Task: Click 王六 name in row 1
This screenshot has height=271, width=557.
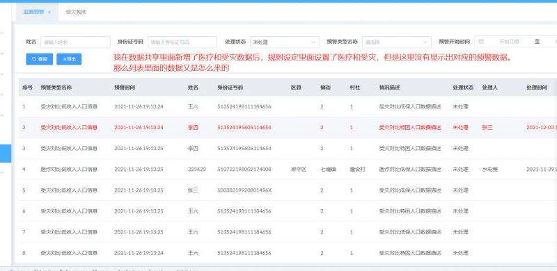Action: point(193,106)
